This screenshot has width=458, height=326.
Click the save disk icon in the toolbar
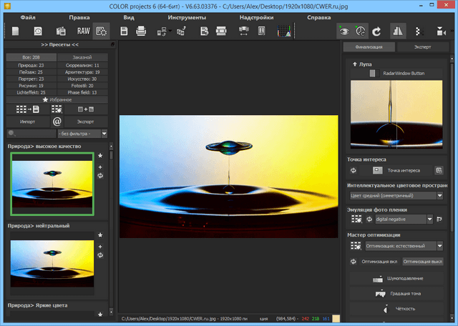124,31
